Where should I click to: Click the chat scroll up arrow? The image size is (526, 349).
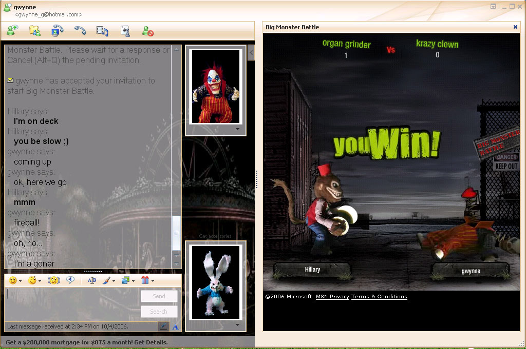[x=177, y=50]
